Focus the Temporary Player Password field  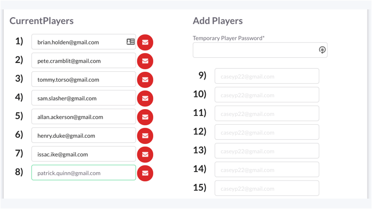[x=260, y=50]
